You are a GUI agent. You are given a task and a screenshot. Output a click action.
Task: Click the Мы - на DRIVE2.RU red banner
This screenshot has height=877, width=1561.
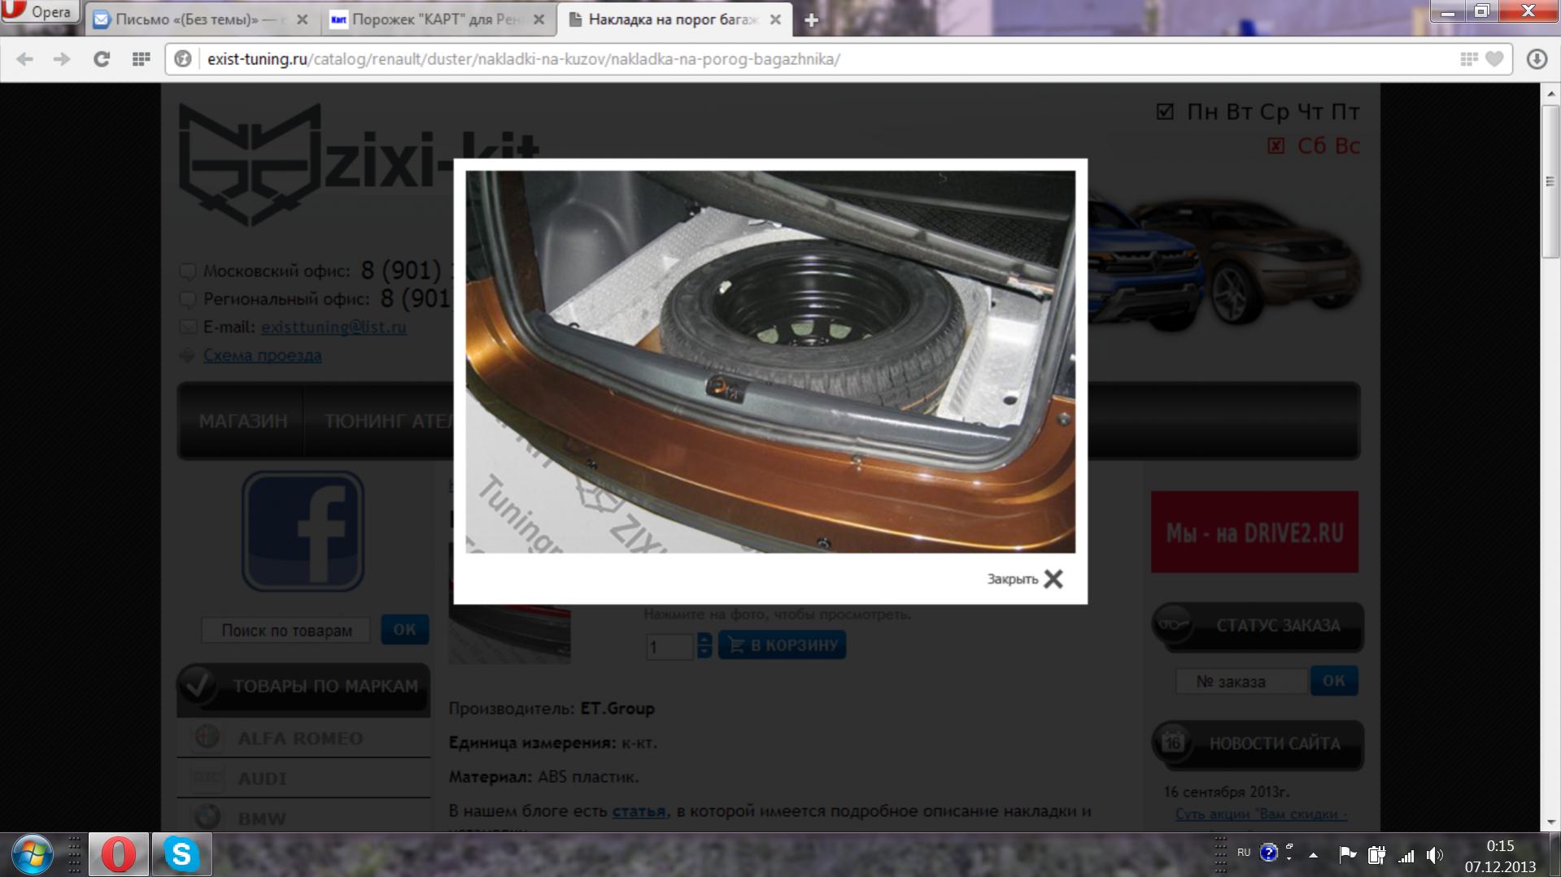[x=1254, y=532]
